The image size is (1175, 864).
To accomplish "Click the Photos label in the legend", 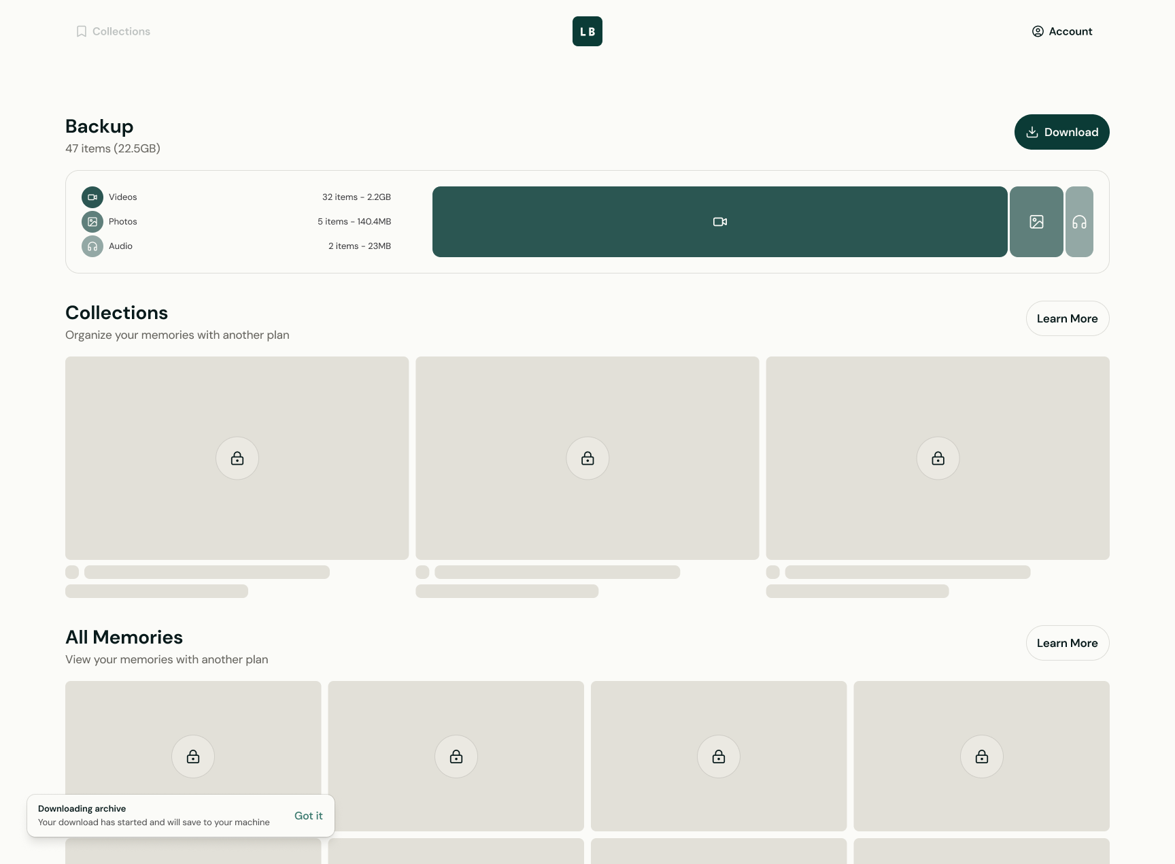I will coord(123,222).
